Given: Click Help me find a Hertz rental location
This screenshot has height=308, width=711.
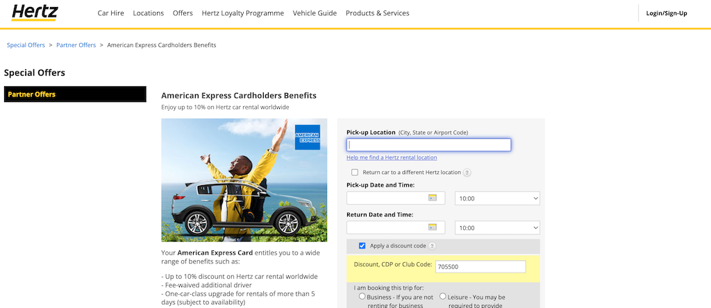Looking at the screenshot, I should (x=392, y=157).
